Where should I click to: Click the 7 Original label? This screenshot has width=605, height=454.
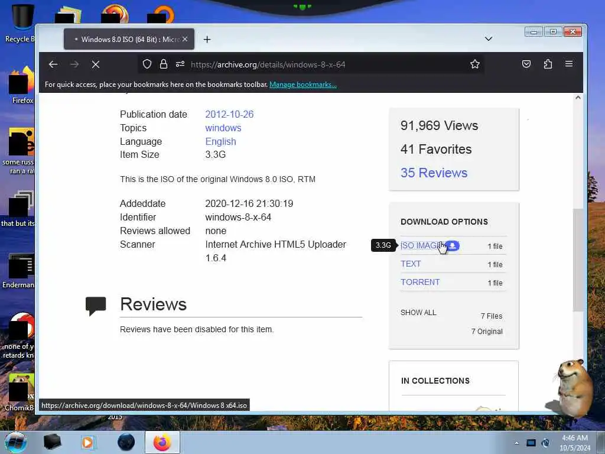pyautogui.click(x=487, y=332)
